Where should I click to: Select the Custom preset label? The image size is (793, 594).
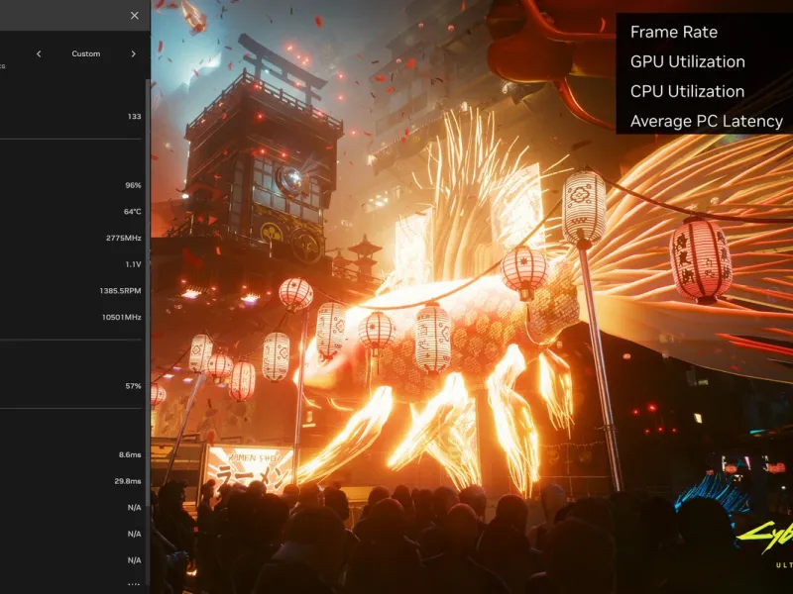(x=86, y=53)
